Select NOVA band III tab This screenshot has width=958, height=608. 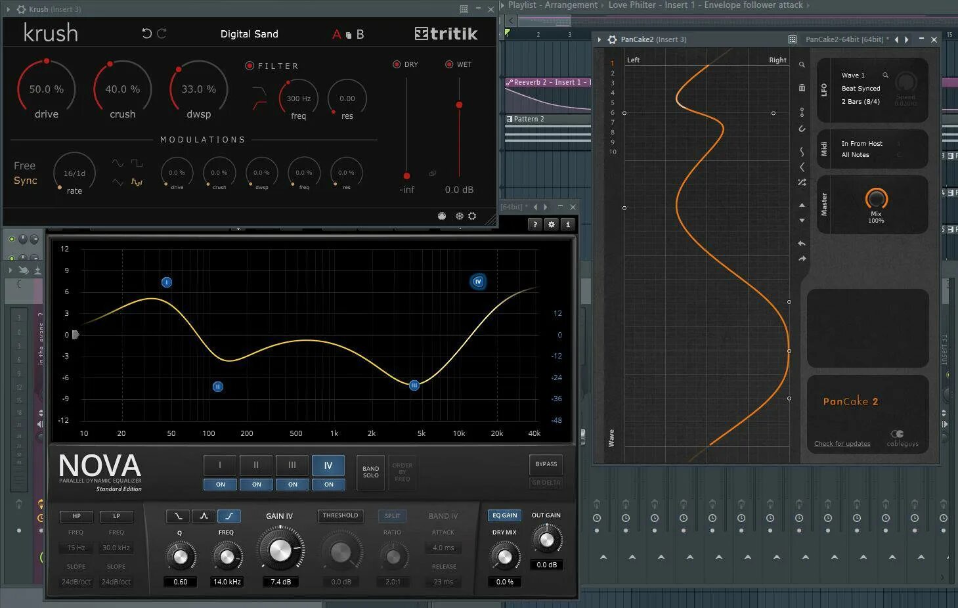click(292, 466)
